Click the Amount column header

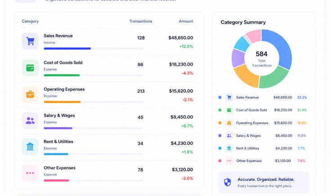(x=186, y=21)
